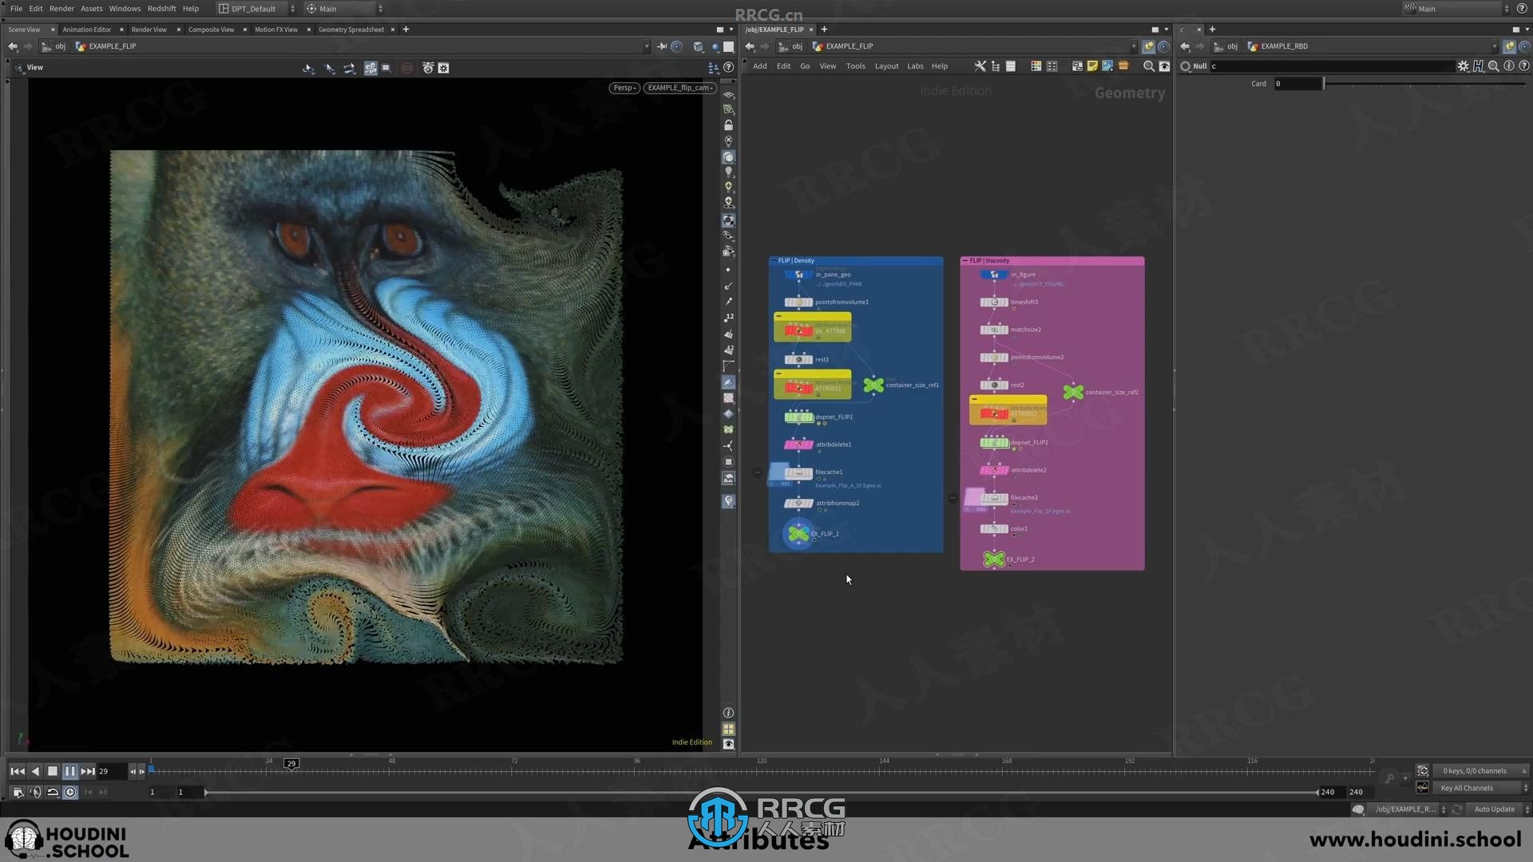
Task: Open the Windows menu
Action: [125, 9]
